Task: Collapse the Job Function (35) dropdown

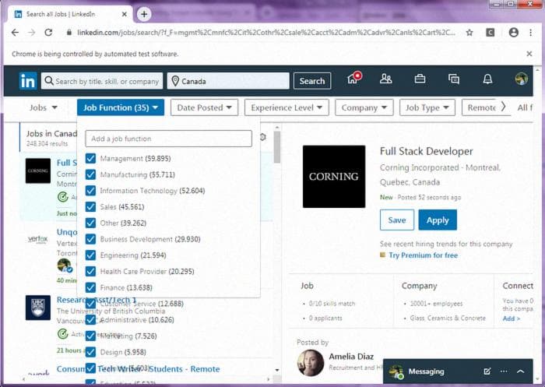Action: click(121, 107)
